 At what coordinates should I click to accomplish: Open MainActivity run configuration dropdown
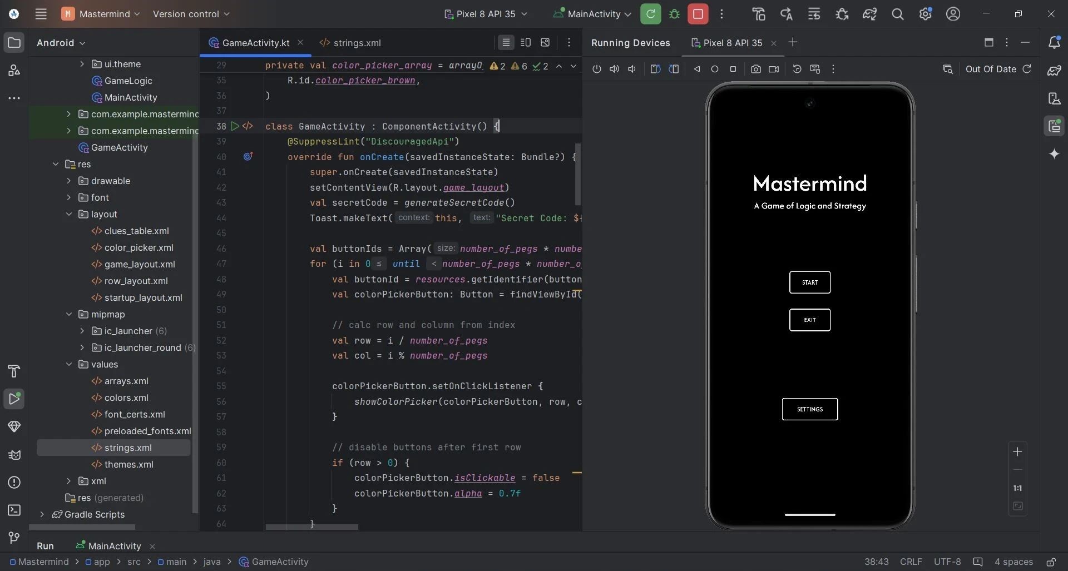click(592, 14)
